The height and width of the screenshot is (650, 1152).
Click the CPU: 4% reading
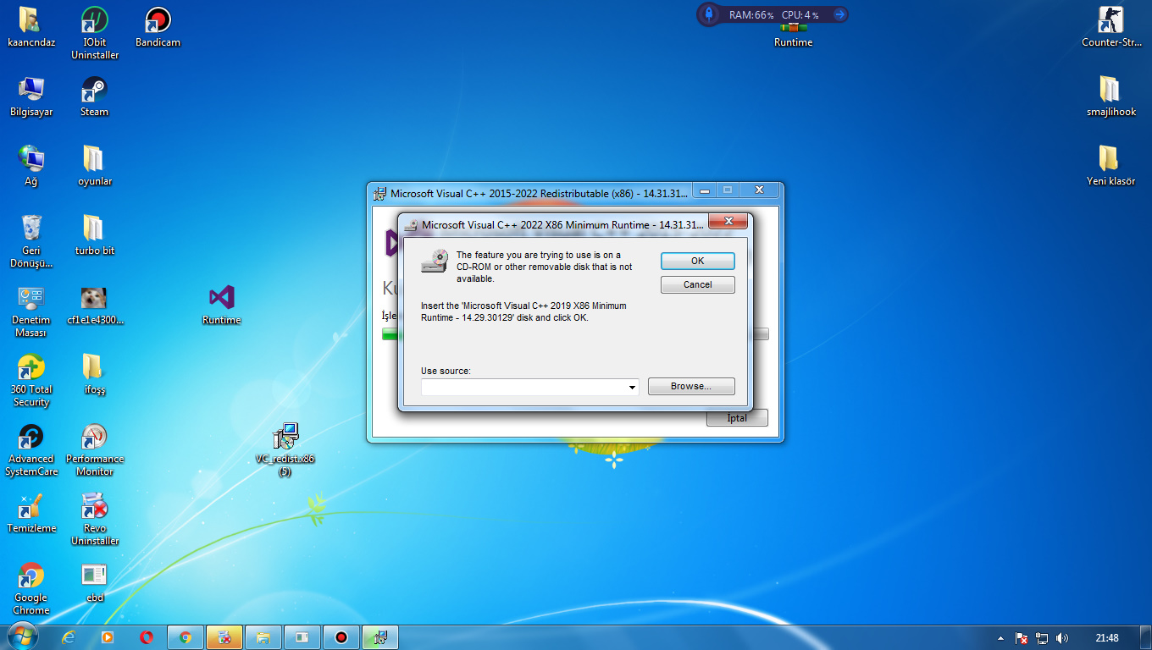click(x=800, y=15)
